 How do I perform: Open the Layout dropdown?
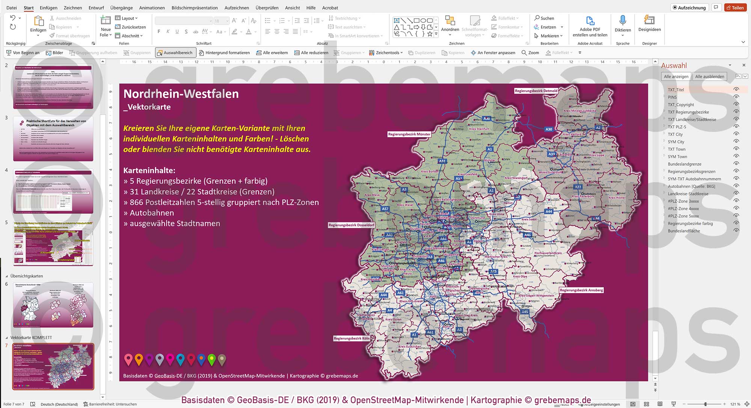point(128,18)
